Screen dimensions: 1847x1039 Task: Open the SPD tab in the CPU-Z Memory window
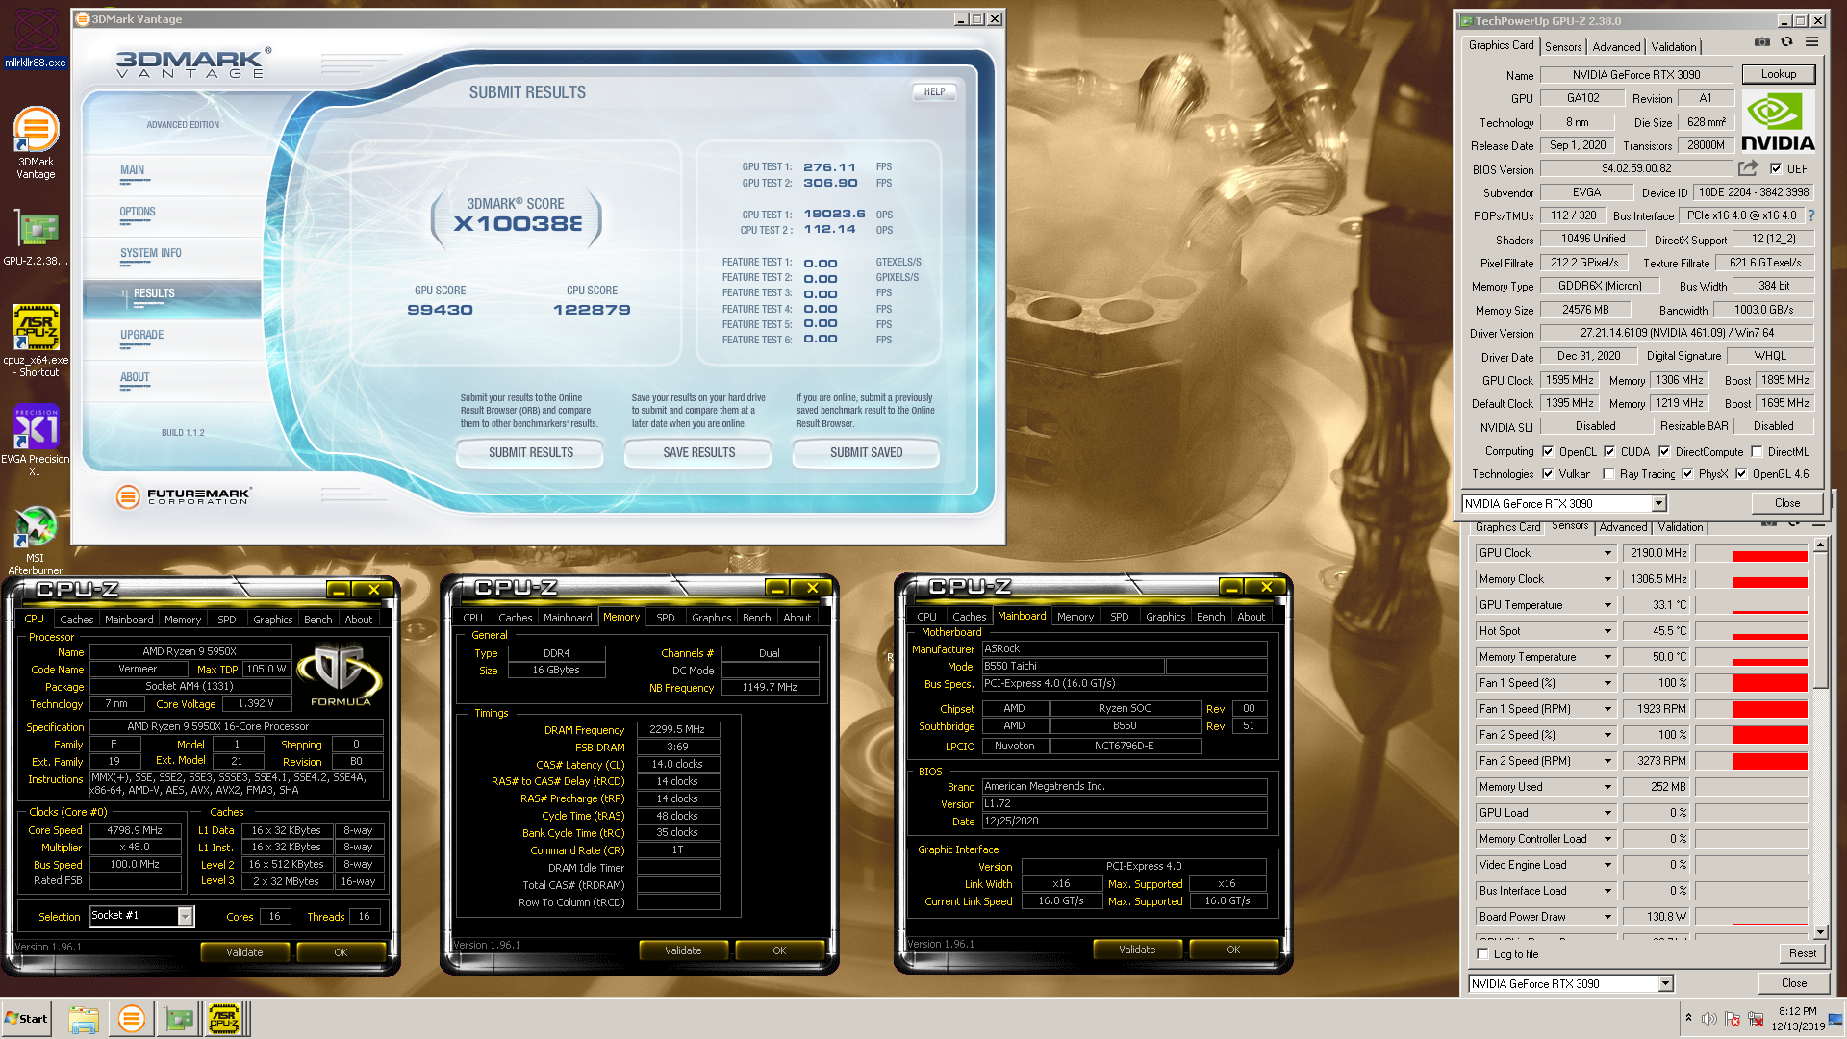click(x=666, y=618)
